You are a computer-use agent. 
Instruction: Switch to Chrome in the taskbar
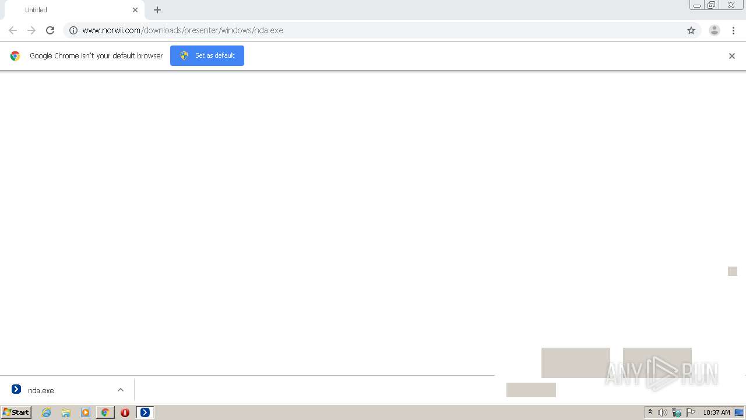pos(105,412)
